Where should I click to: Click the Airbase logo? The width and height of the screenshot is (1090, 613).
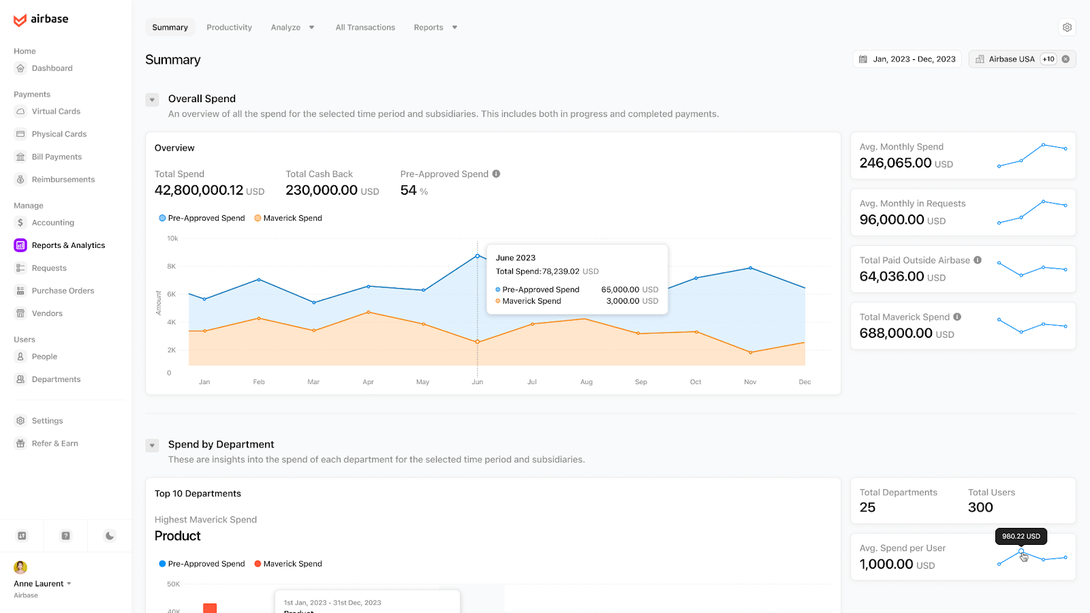pyautogui.click(x=41, y=19)
